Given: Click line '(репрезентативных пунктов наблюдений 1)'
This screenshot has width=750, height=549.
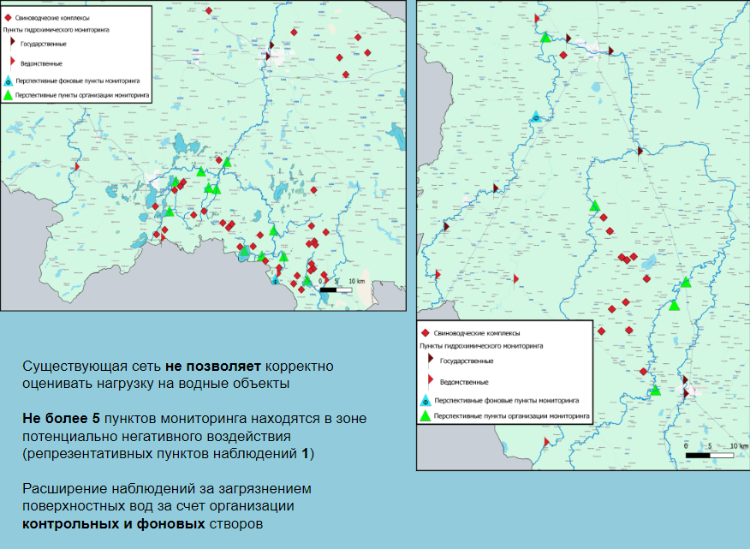Looking at the screenshot, I should click(169, 453).
